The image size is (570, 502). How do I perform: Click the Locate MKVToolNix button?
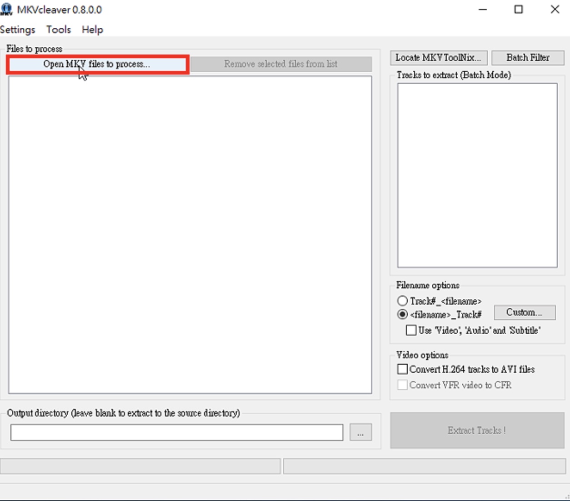click(439, 58)
